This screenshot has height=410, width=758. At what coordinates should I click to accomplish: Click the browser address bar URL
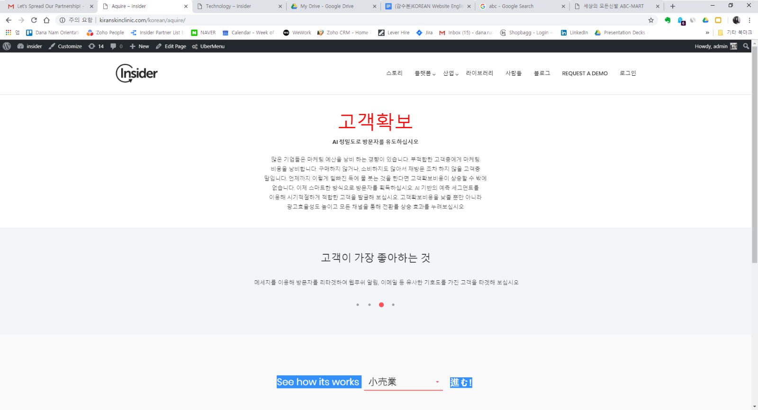tap(142, 20)
